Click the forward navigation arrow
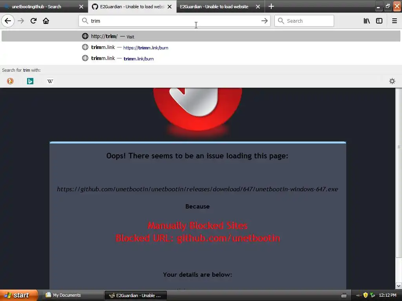 (x=21, y=21)
